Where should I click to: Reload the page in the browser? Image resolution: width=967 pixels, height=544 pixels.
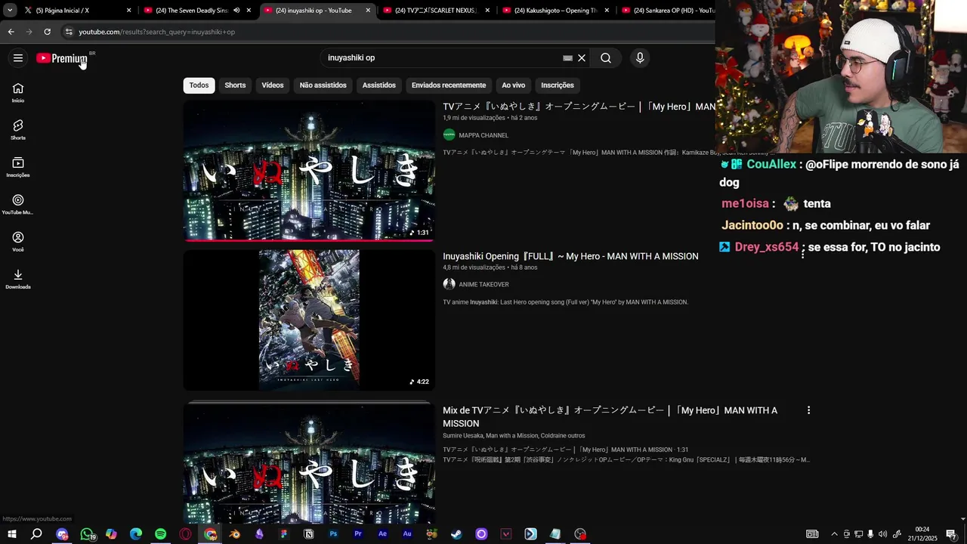(47, 32)
